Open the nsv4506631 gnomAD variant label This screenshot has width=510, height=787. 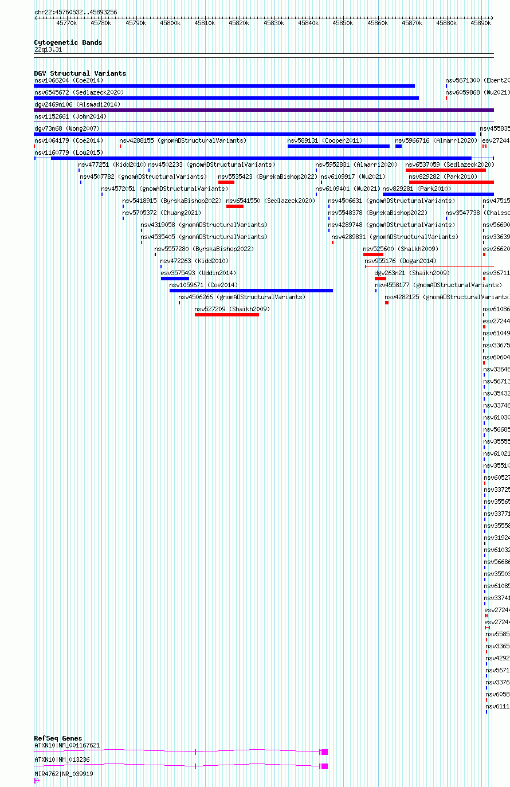coord(391,201)
